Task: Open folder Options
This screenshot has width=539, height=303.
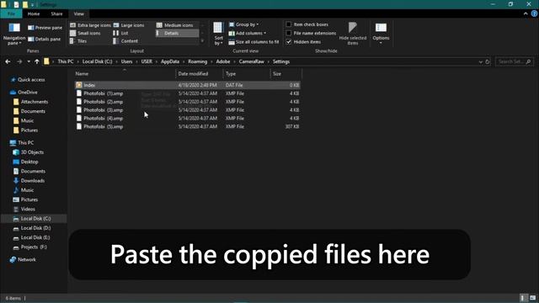Action: (381, 34)
